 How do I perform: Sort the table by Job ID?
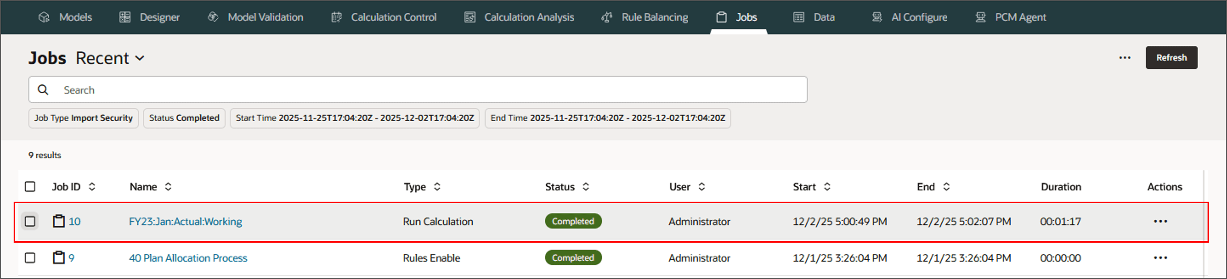point(92,187)
